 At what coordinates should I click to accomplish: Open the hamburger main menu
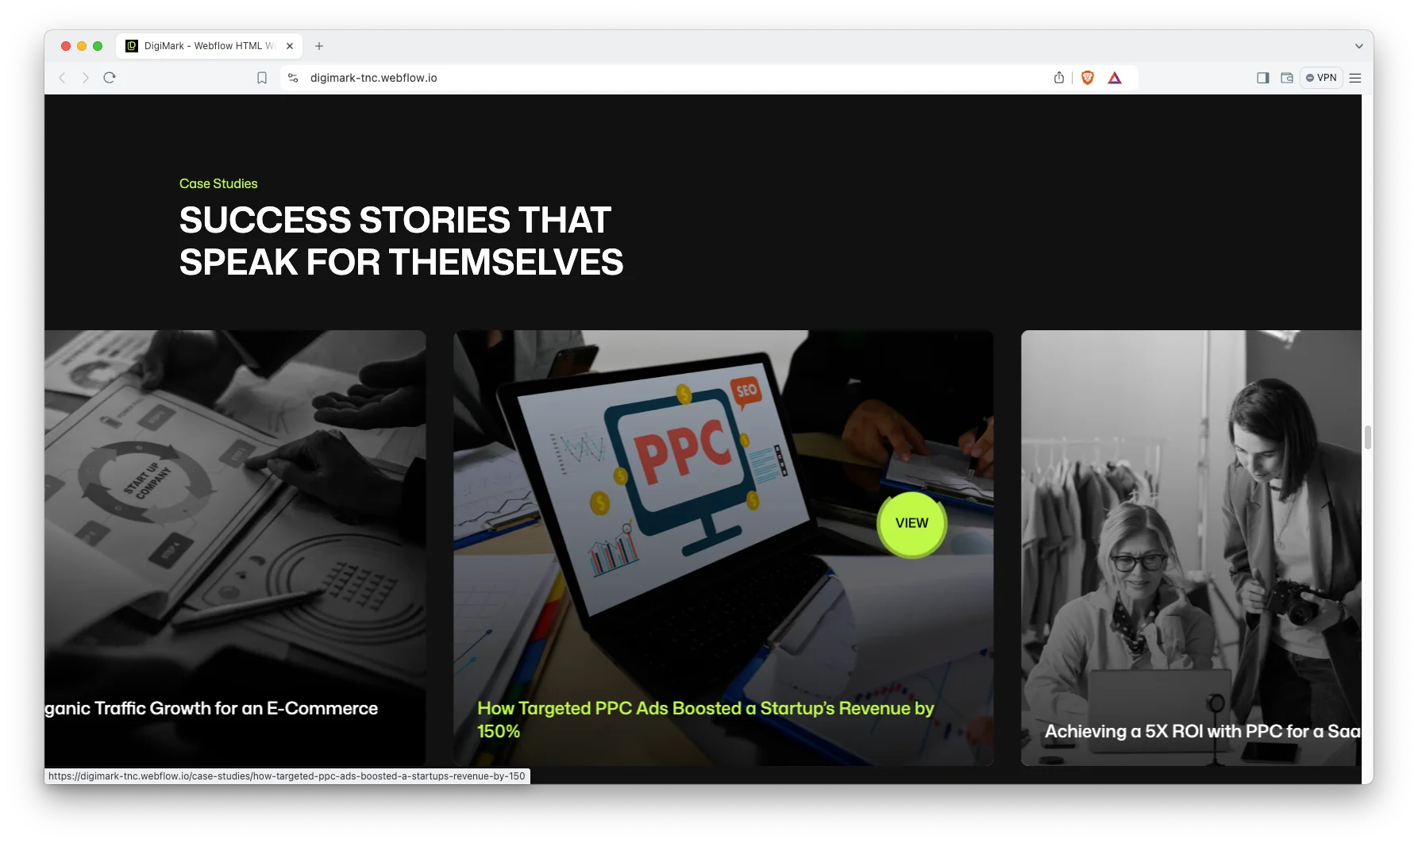click(x=1355, y=78)
